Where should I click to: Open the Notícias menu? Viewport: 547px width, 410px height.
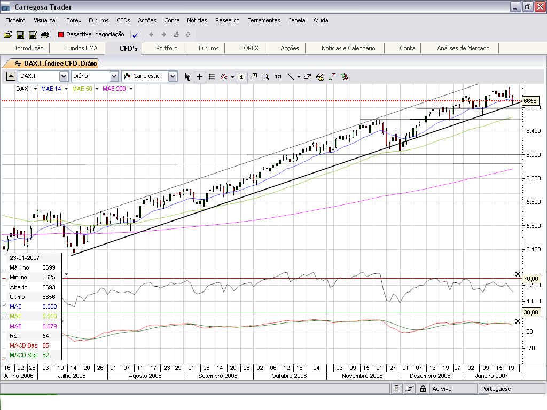197,20
